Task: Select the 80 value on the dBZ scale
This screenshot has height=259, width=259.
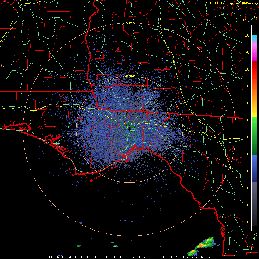Action: coord(247,35)
